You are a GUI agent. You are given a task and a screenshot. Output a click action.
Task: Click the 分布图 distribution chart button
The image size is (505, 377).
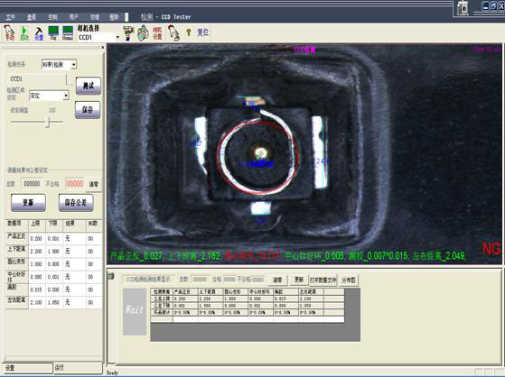[x=349, y=280]
